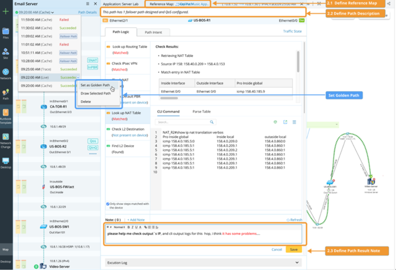
Task: Close the Email Server panel
Action: 95,4
